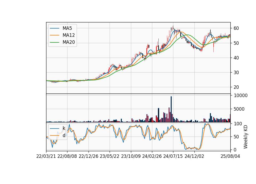Click the volume axis value 10000

pos(241,95)
